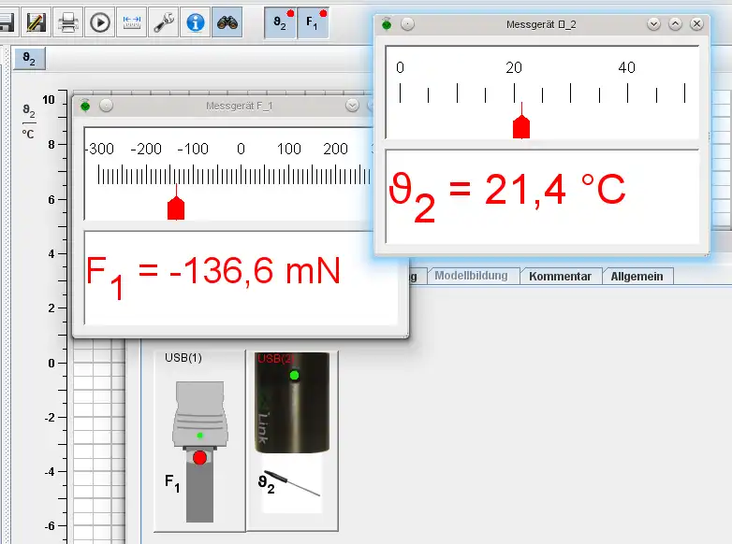This screenshot has height=544, width=732.
Task: Switch to the Modellbildung tab
Action: (x=472, y=276)
